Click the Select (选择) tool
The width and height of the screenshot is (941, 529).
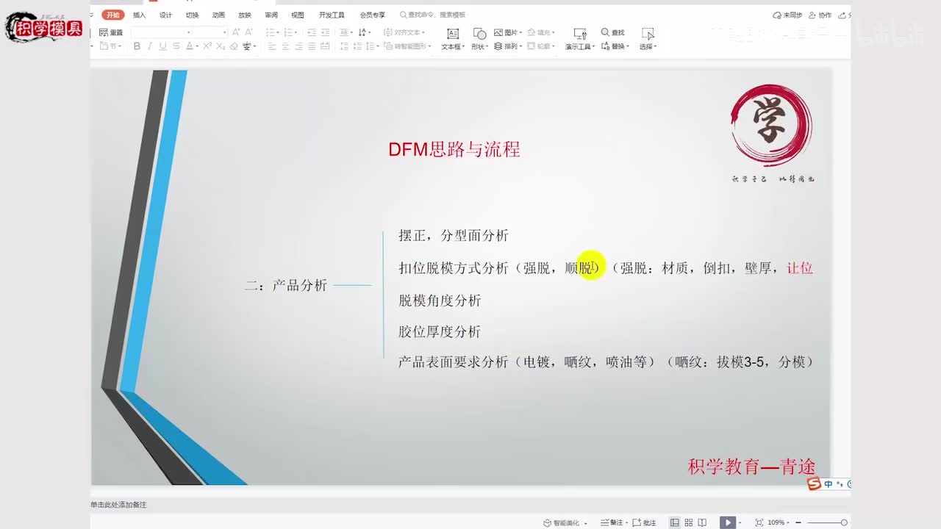coord(648,39)
